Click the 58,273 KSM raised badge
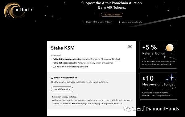The image size is (185, 117). [112, 15]
